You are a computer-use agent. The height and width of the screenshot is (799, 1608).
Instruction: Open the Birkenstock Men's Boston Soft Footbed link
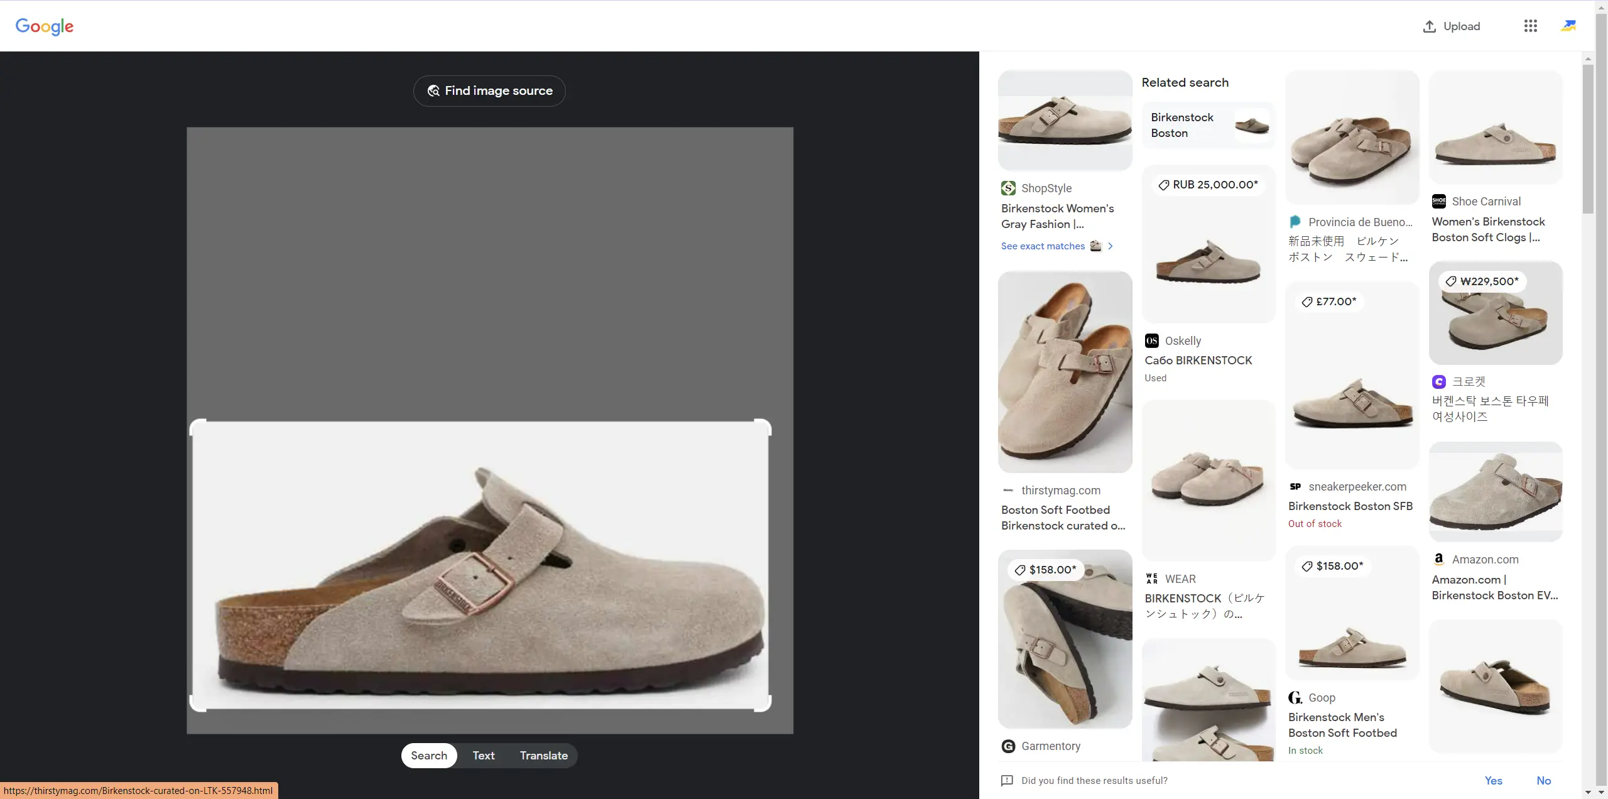pos(1342,726)
